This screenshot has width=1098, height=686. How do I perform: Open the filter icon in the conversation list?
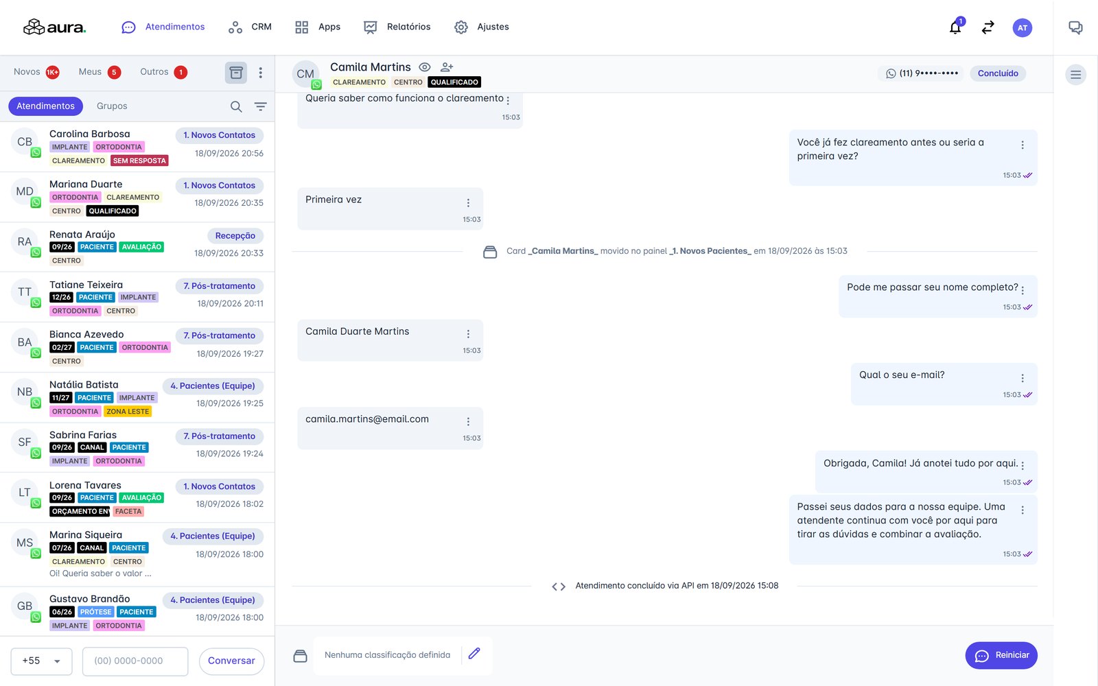(261, 106)
